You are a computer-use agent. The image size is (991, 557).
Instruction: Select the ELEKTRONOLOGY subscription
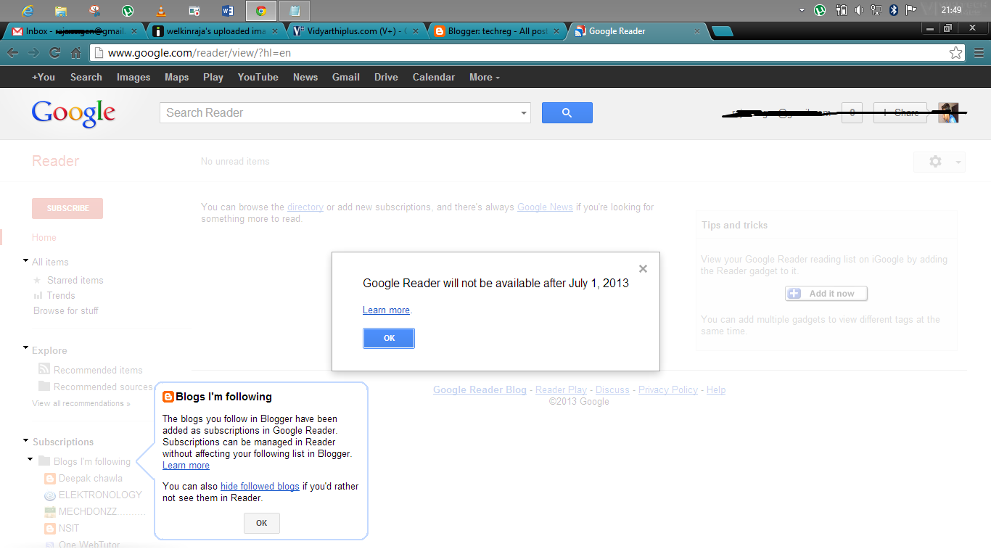[100, 495]
